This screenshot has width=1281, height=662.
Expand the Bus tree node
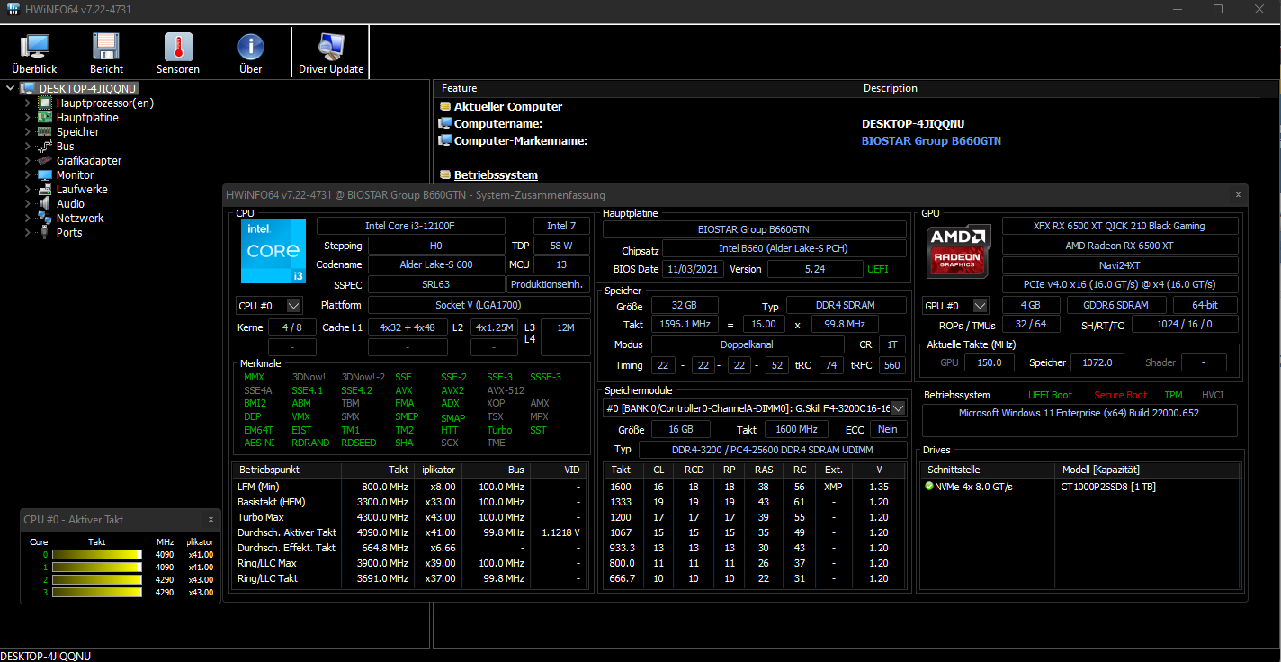(x=28, y=147)
